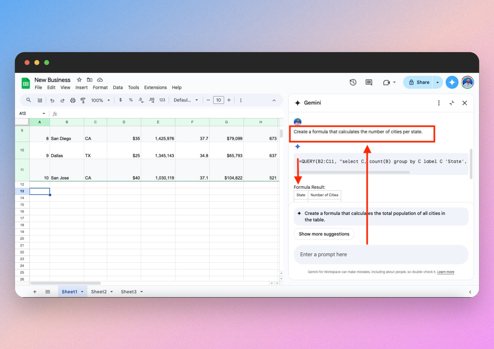Viewport: 494px width, 349px height.
Task: Check cloud save status icon
Action: 100,80
